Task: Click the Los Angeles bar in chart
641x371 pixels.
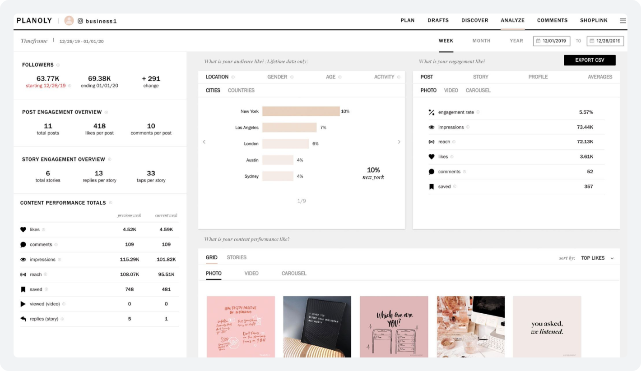Action: click(289, 128)
